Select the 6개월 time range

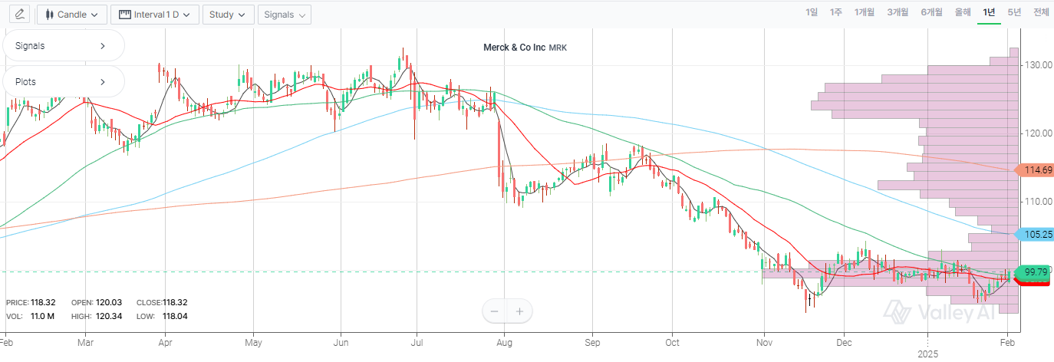coord(931,12)
